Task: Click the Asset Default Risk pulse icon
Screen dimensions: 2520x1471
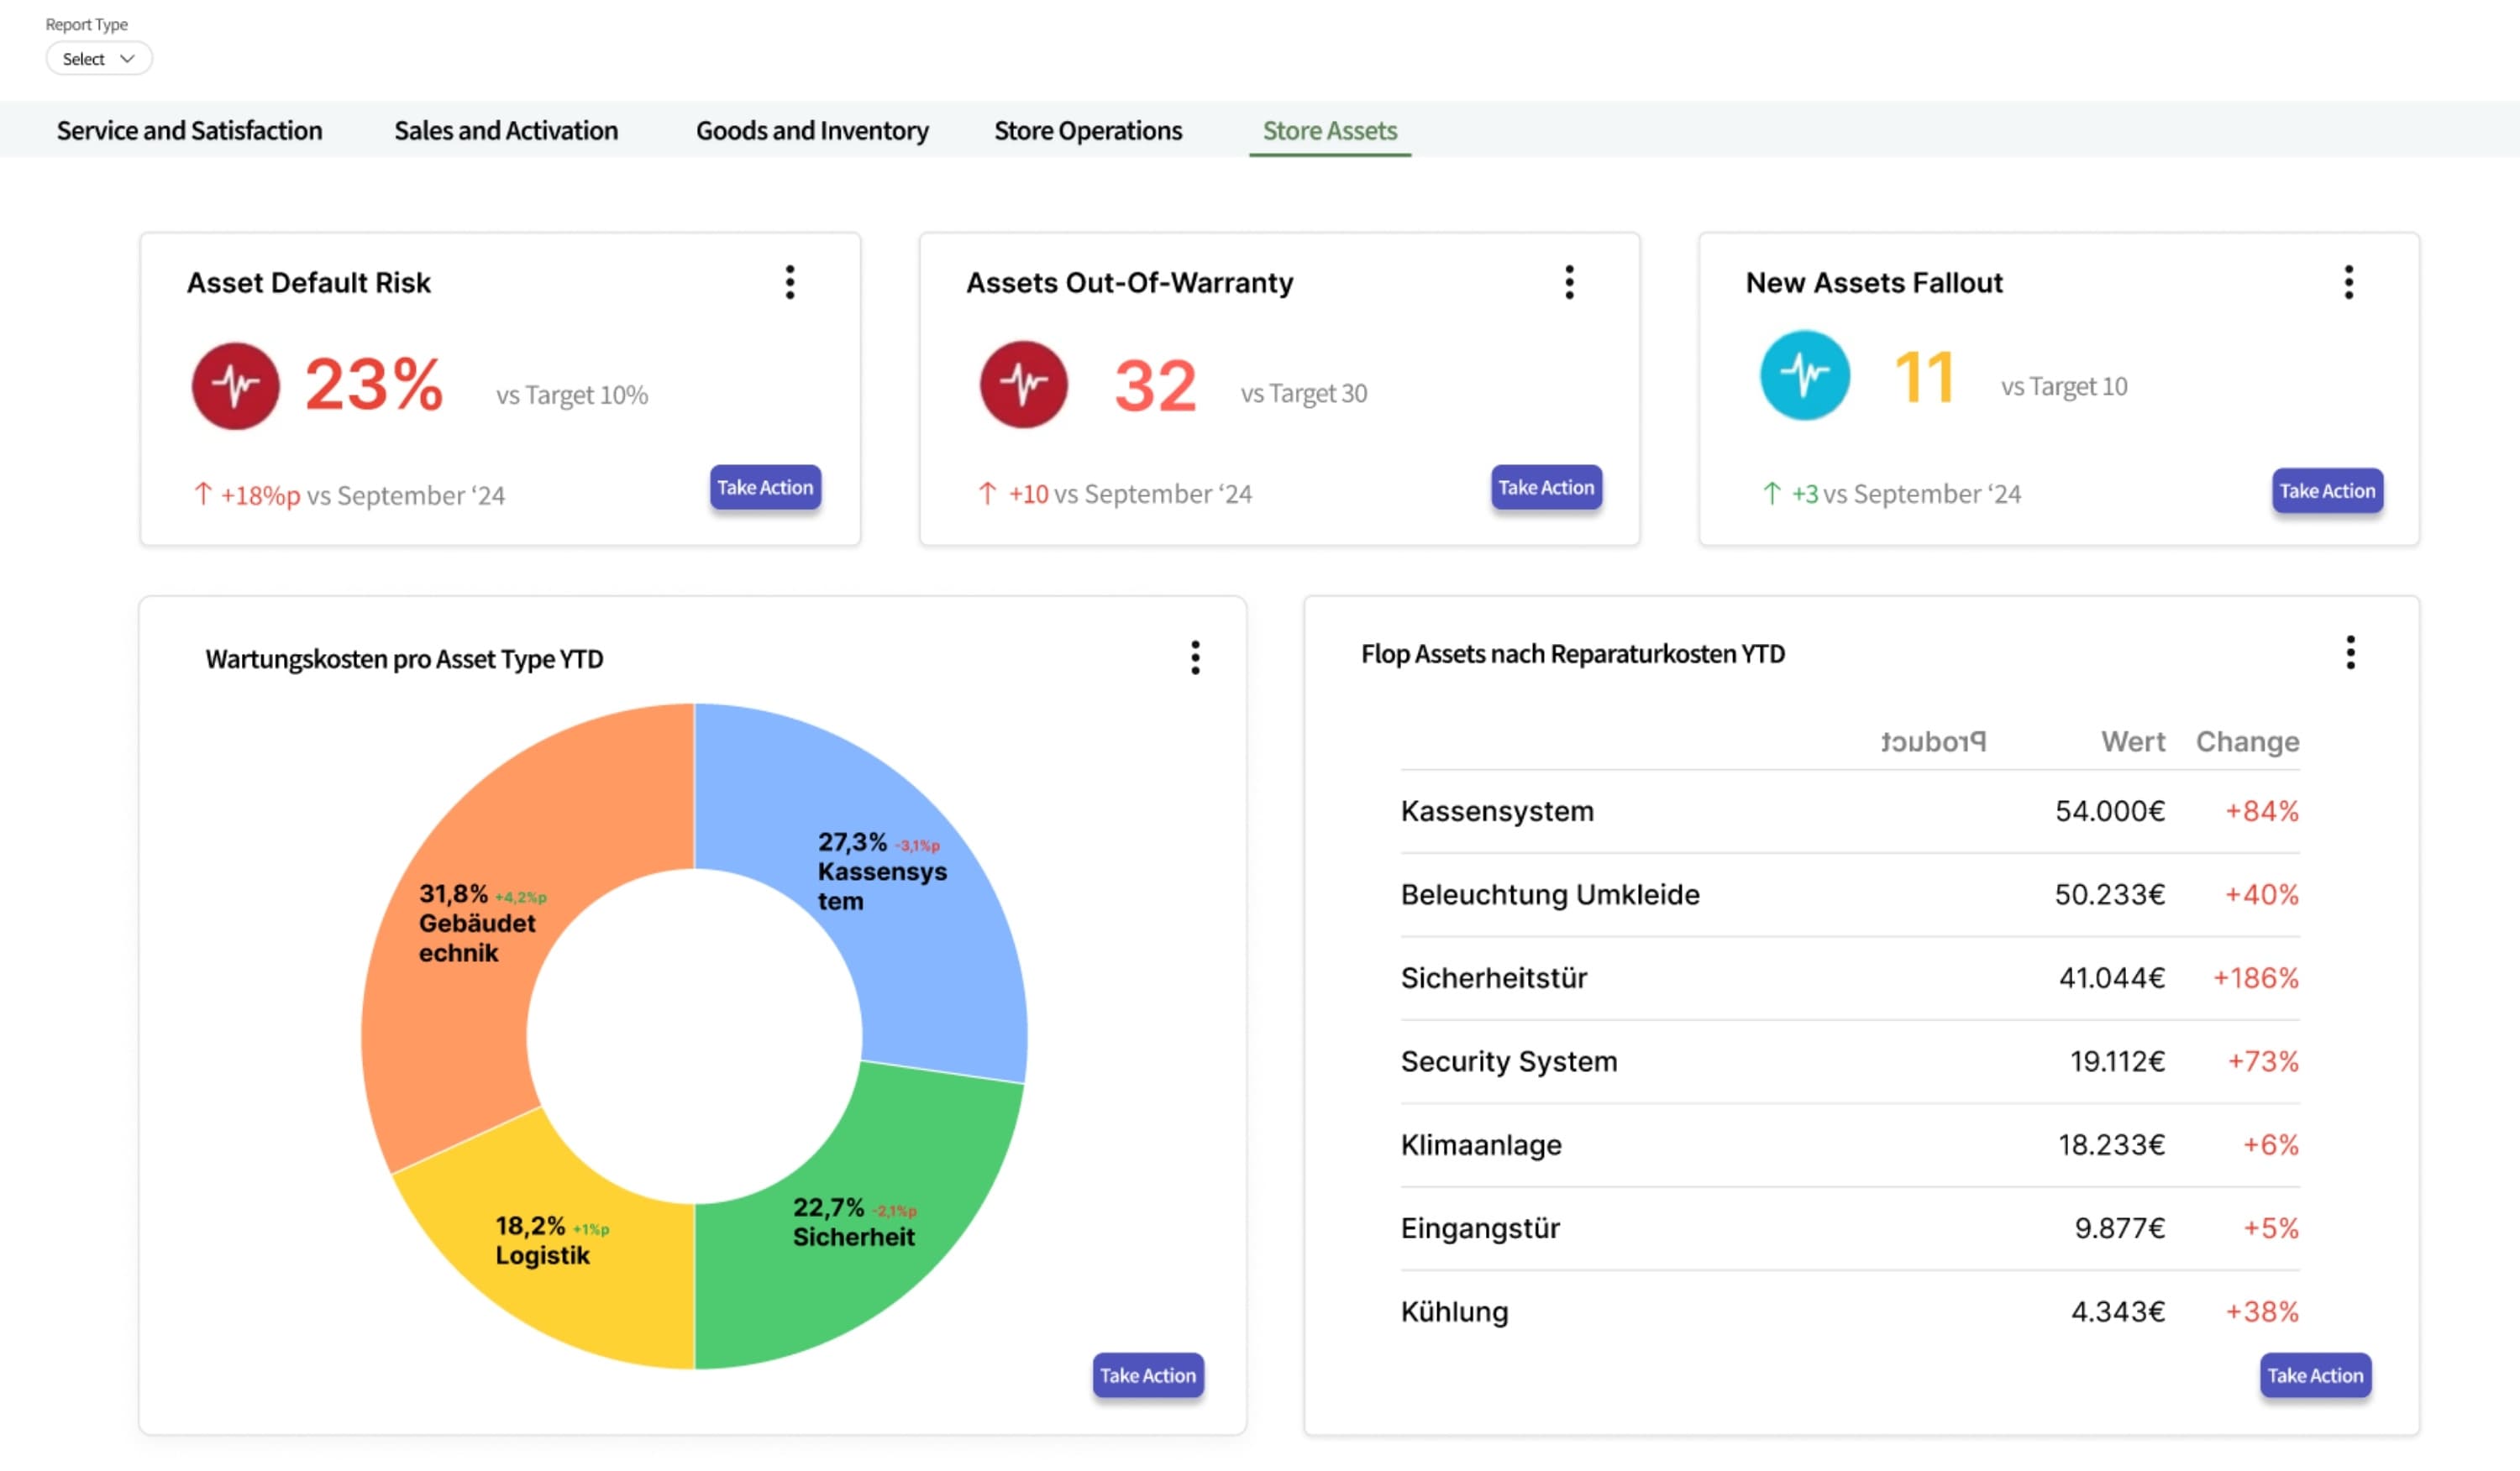Action: (x=234, y=385)
